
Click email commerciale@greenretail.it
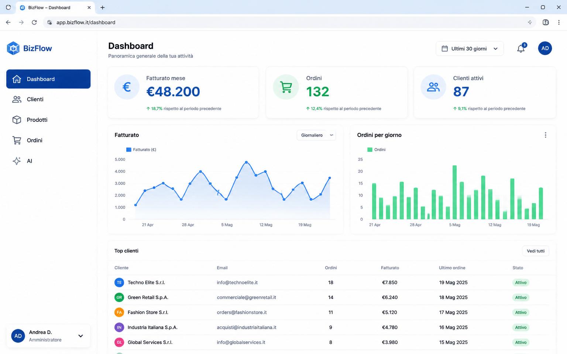(246, 298)
